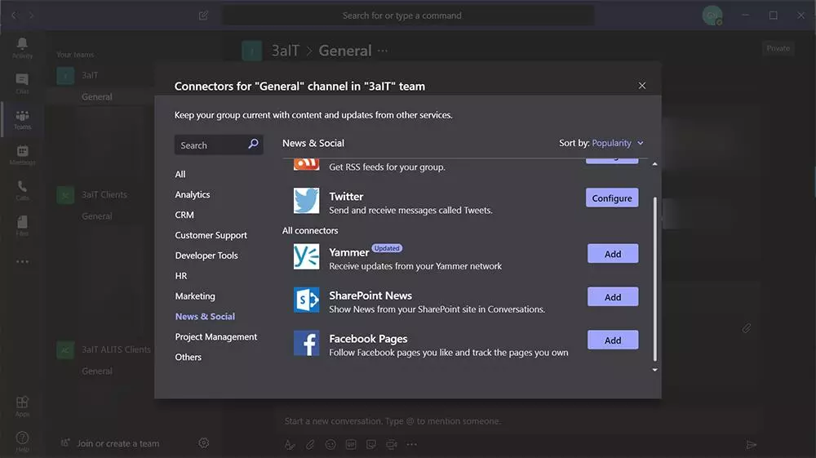Click the search magnifier icon in Connectors
Image resolution: width=816 pixels, height=458 pixels.
coord(253,144)
